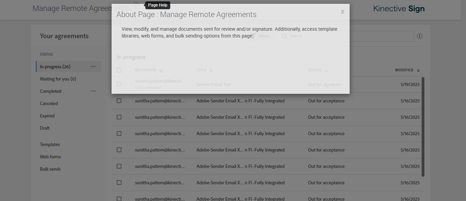Tick the third agreement row checkbox
466x201 pixels.
tap(119, 117)
